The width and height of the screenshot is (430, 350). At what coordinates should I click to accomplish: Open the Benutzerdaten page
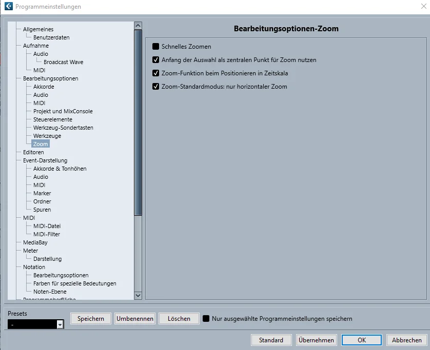click(x=51, y=37)
